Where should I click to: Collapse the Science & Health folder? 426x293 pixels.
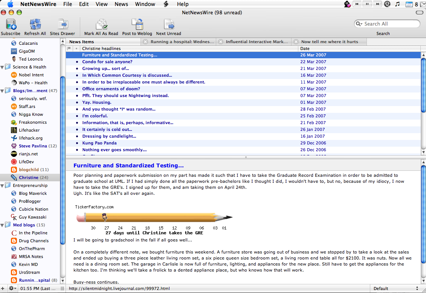(x=2, y=67)
